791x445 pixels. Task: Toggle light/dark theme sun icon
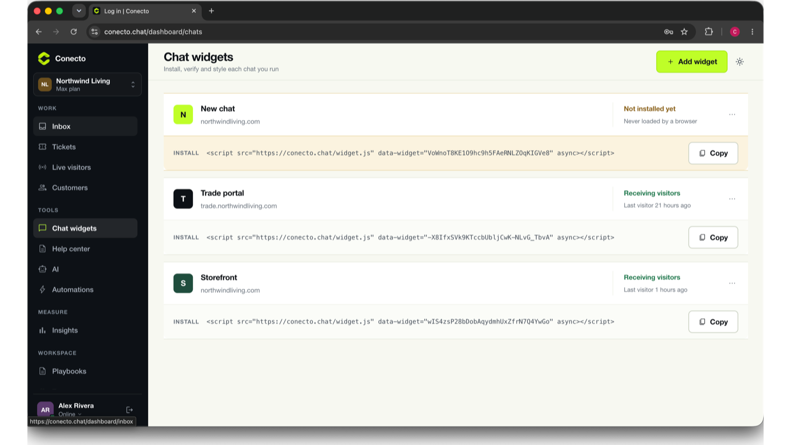[x=740, y=62]
